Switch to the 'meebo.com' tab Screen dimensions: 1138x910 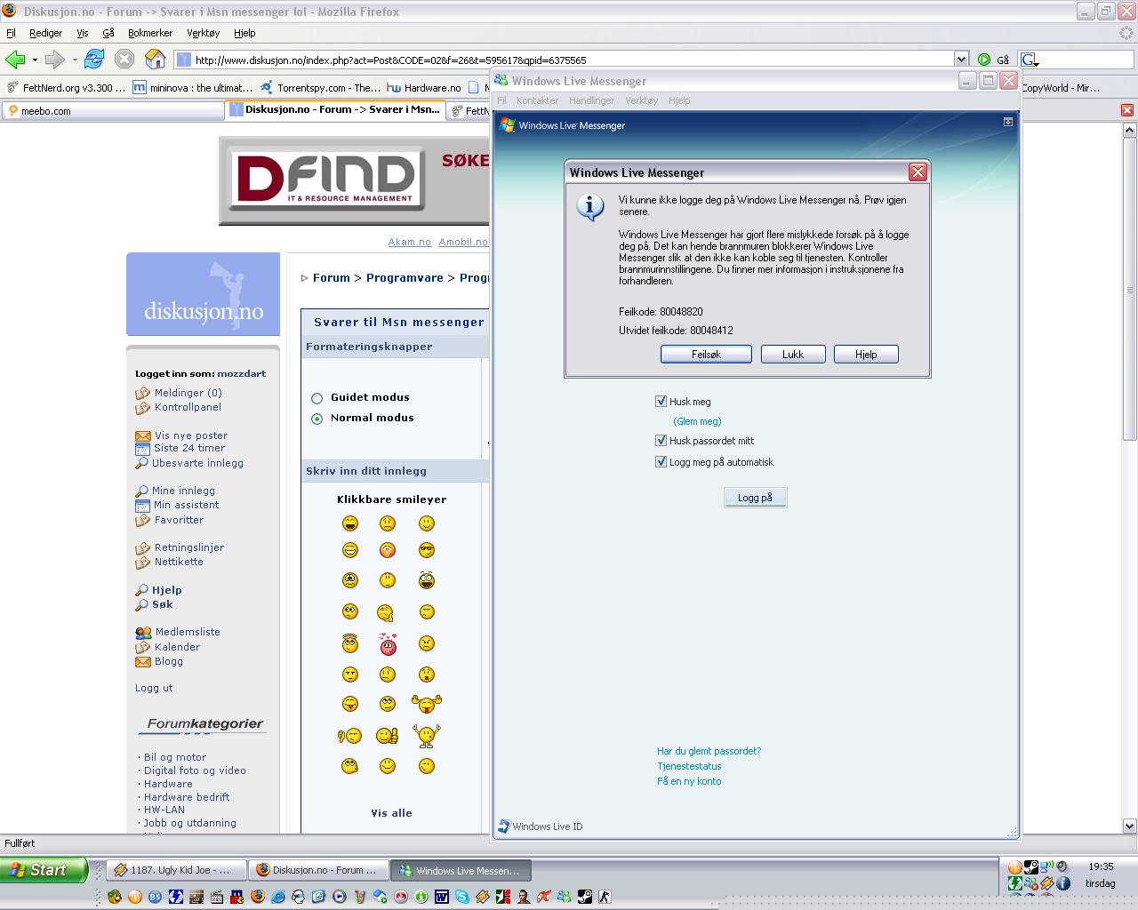(x=113, y=110)
